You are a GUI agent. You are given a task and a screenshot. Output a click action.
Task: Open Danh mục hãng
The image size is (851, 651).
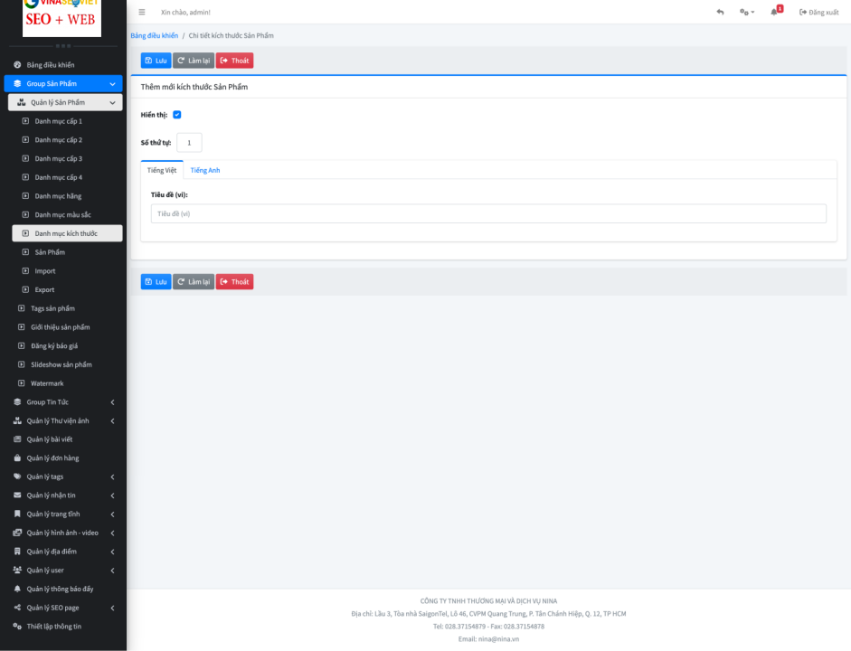click(x=67, y=196)
